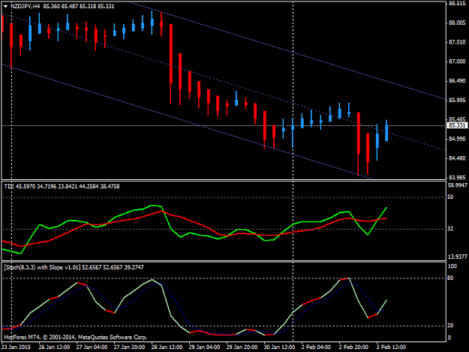
Task: Click the 27 Jan 04:00 time label
Action: coord(92,347)
